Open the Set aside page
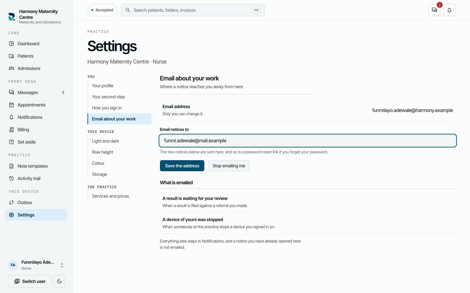Screen dimensions: 470x293 coord(36,142)
